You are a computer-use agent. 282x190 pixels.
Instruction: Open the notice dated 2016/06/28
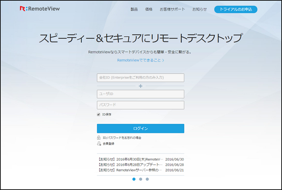pyautogui.click(x=141, y=165)
